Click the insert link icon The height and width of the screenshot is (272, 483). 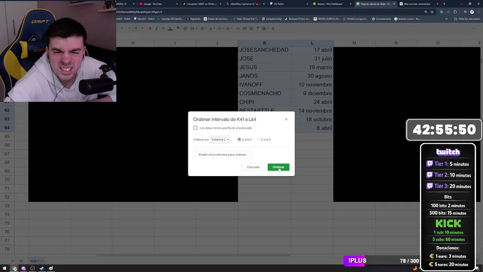click(238, 28)
